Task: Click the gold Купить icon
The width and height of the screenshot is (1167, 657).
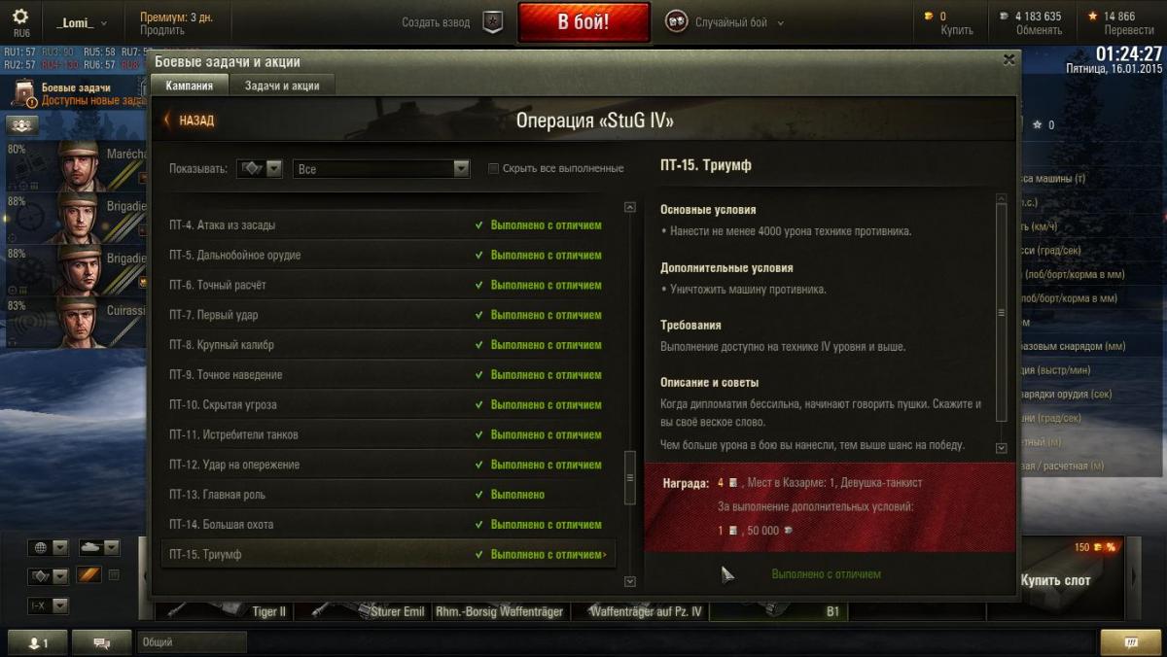Action: coord(941,22)
